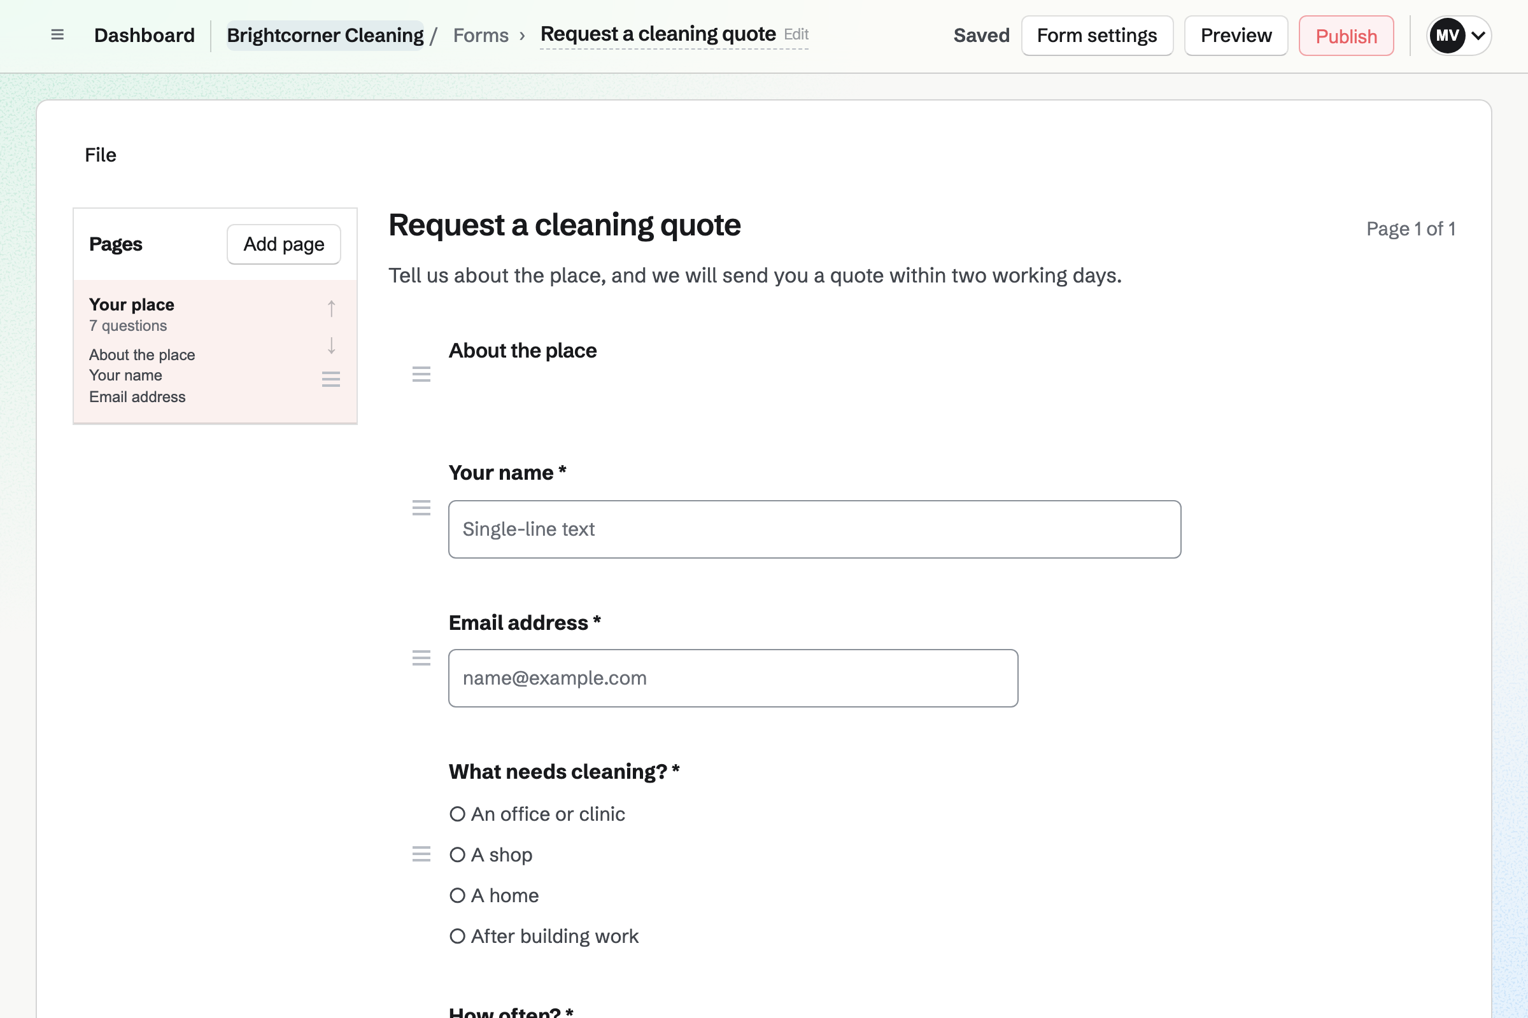Open the File menu
The width and height of the screenshot is (1528, 1018).
101,155
